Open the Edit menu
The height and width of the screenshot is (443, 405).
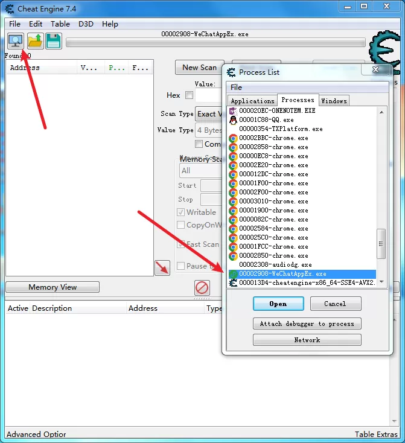(x=36, y=24)
